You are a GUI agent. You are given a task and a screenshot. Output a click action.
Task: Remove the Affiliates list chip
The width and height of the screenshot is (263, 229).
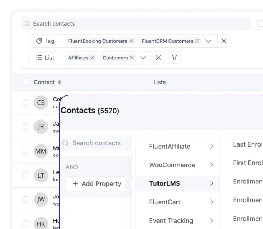click(x=92, y=58)
